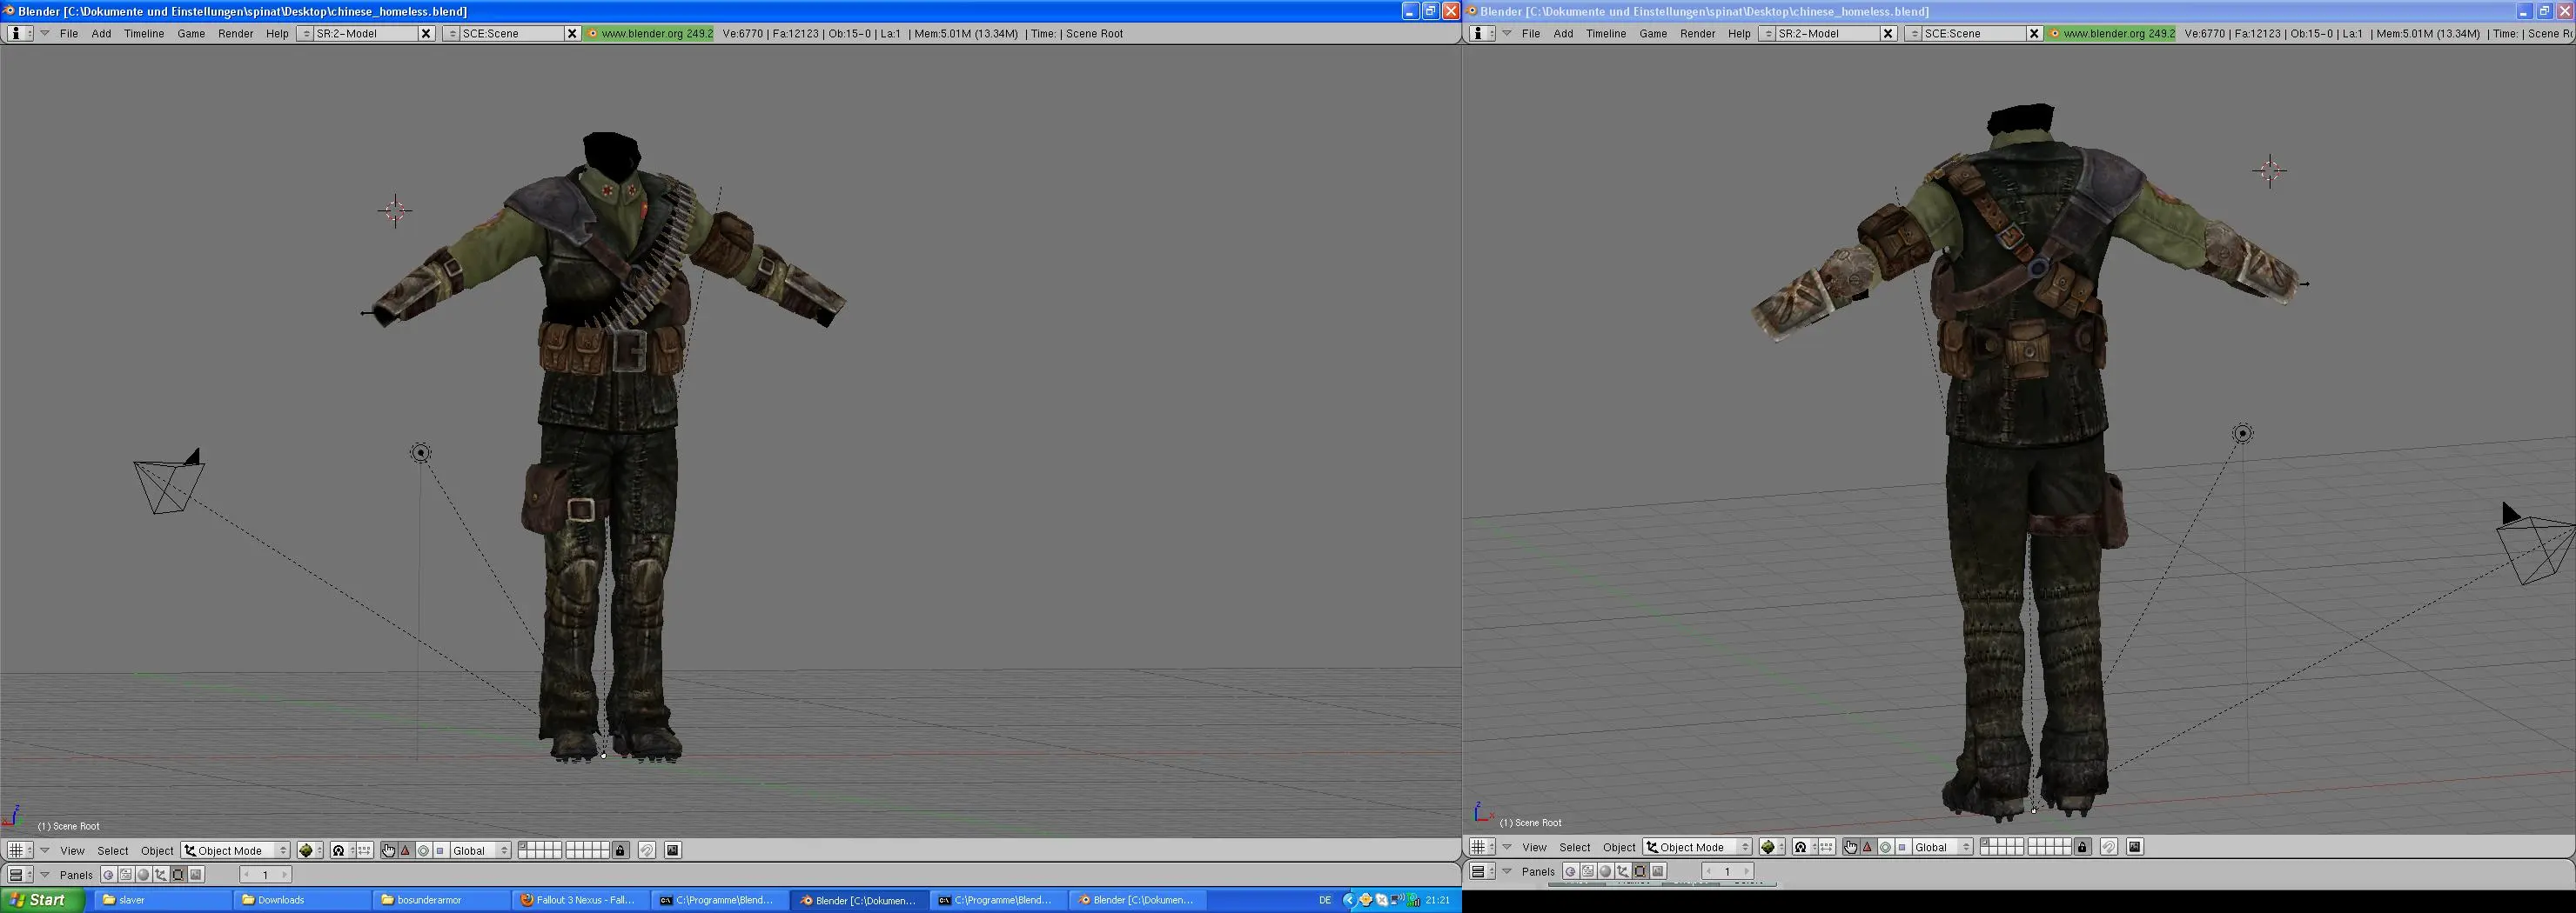Screen dimensions: 2576x913
Task: Switch to Fallout 3 Nexus Firefox taskbar item
Action: [580, 900]
